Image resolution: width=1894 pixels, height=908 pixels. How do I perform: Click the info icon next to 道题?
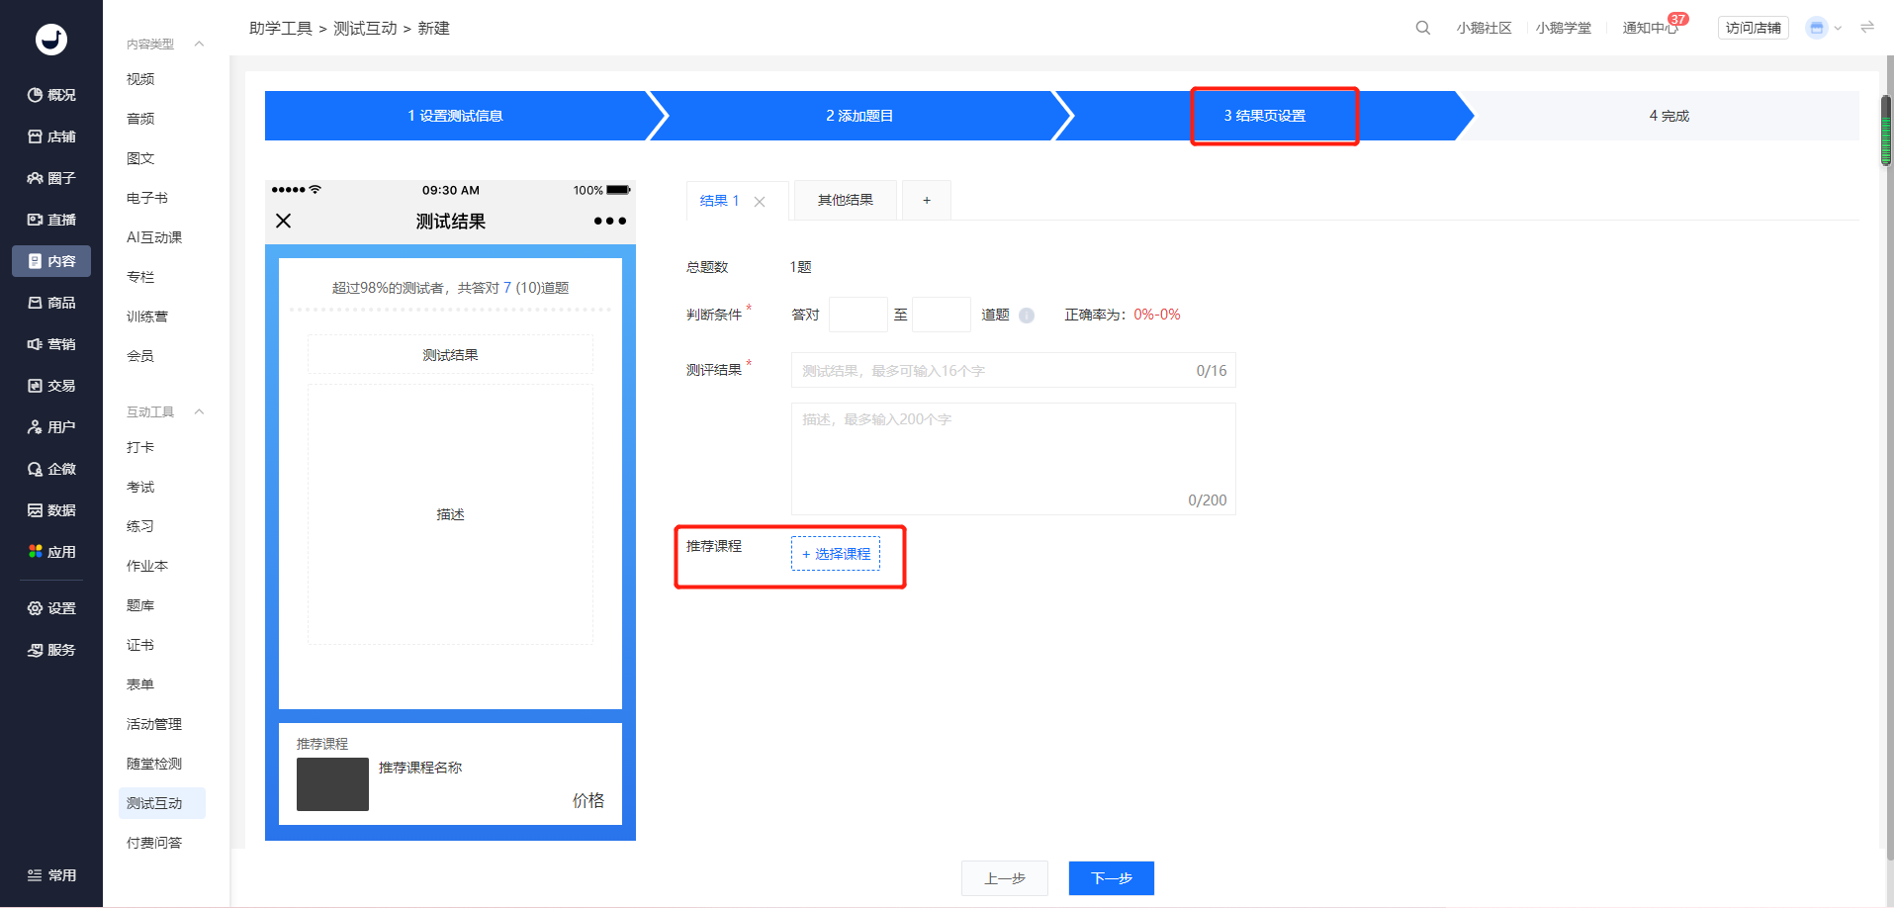point(1027,316)
